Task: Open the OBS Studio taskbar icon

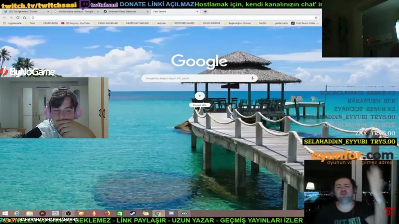Action: point(68,213)
